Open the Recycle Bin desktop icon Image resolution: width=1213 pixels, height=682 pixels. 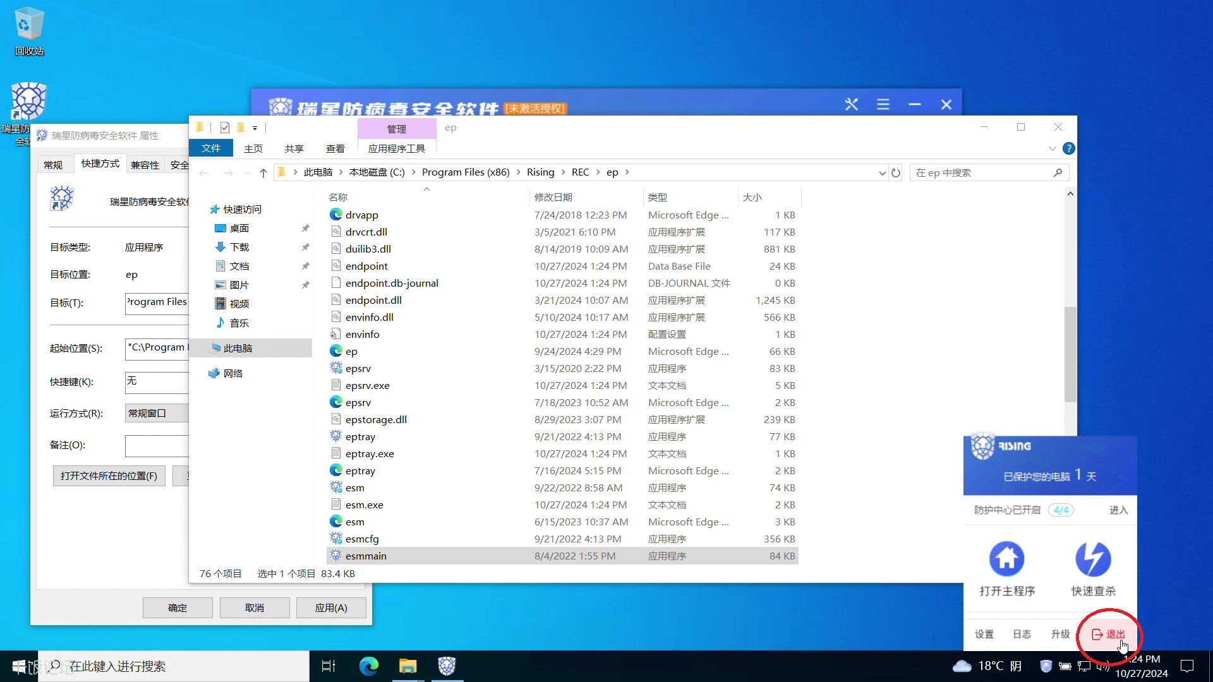29,32
